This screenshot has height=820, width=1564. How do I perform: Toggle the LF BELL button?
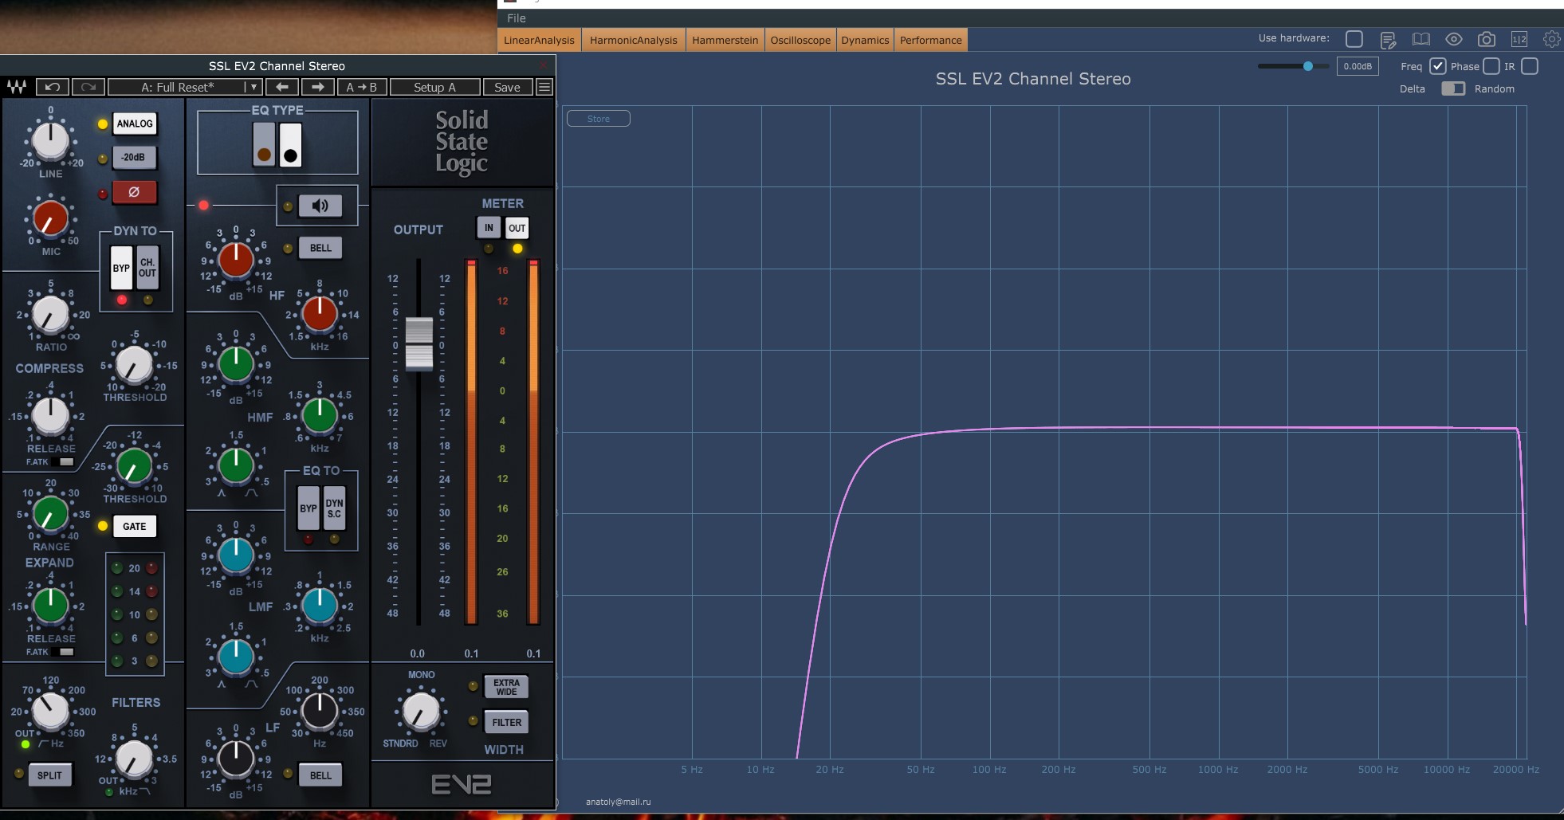(320, 775)
